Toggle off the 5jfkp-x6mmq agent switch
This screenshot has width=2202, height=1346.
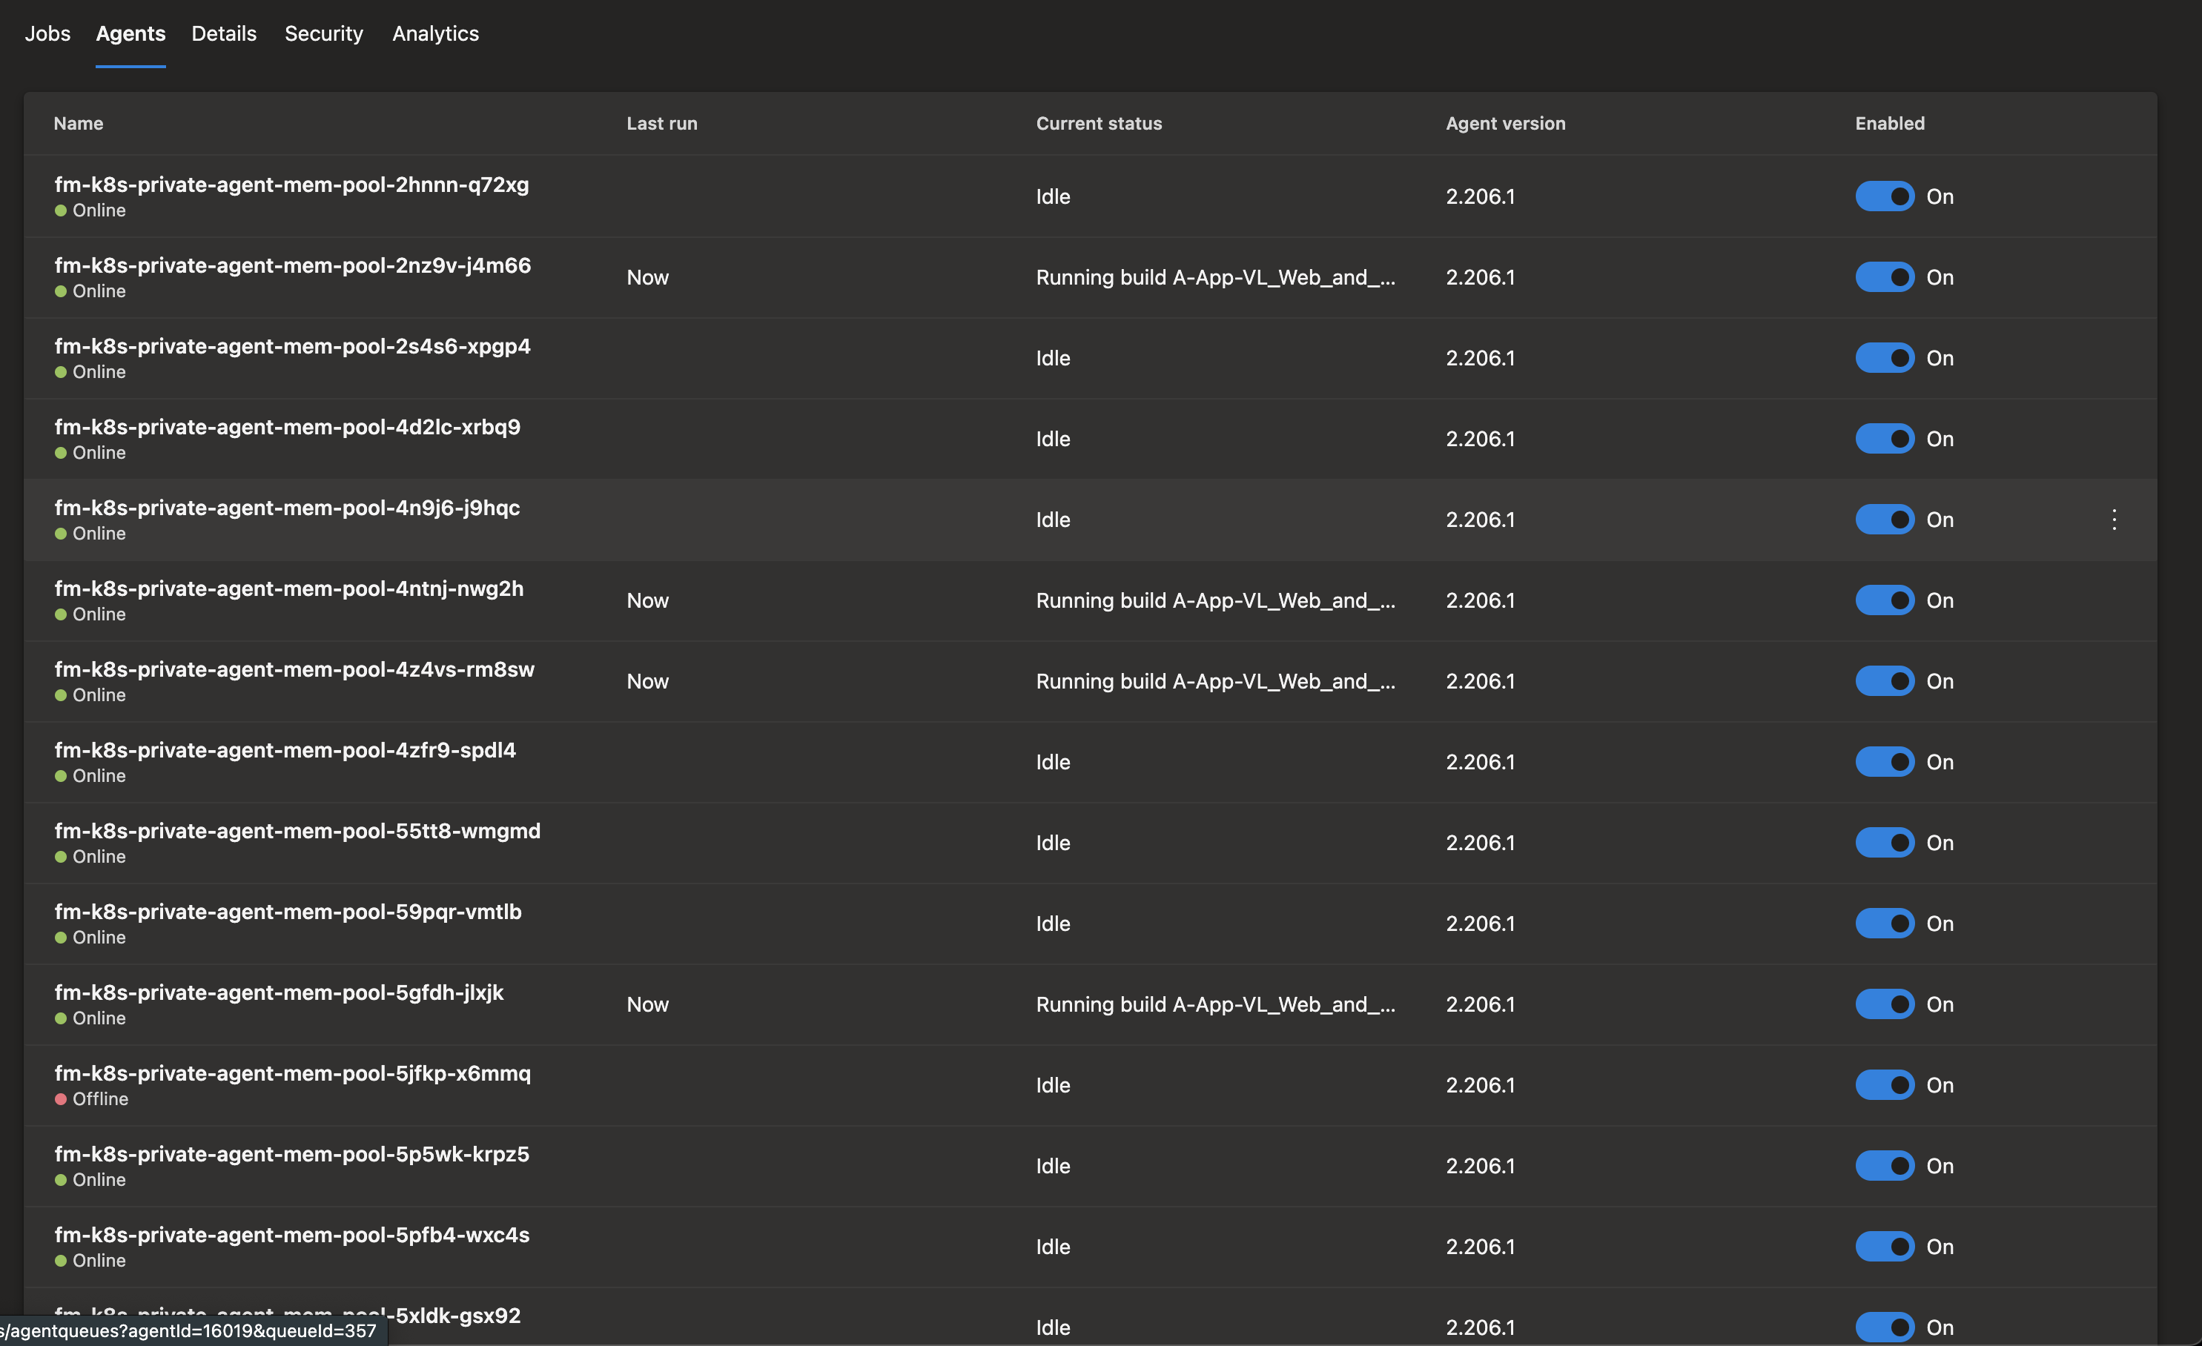click(1884, 1085)
